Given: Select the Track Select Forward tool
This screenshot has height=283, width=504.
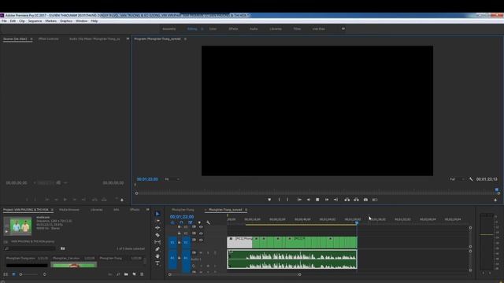Looking at the screenshot, I should click(157, 221).
